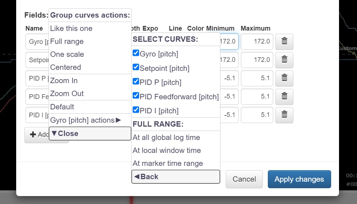Screen dimensions: 357x204
Task: Remove the PID P field via trash icon
Action: tap(284, 78)
